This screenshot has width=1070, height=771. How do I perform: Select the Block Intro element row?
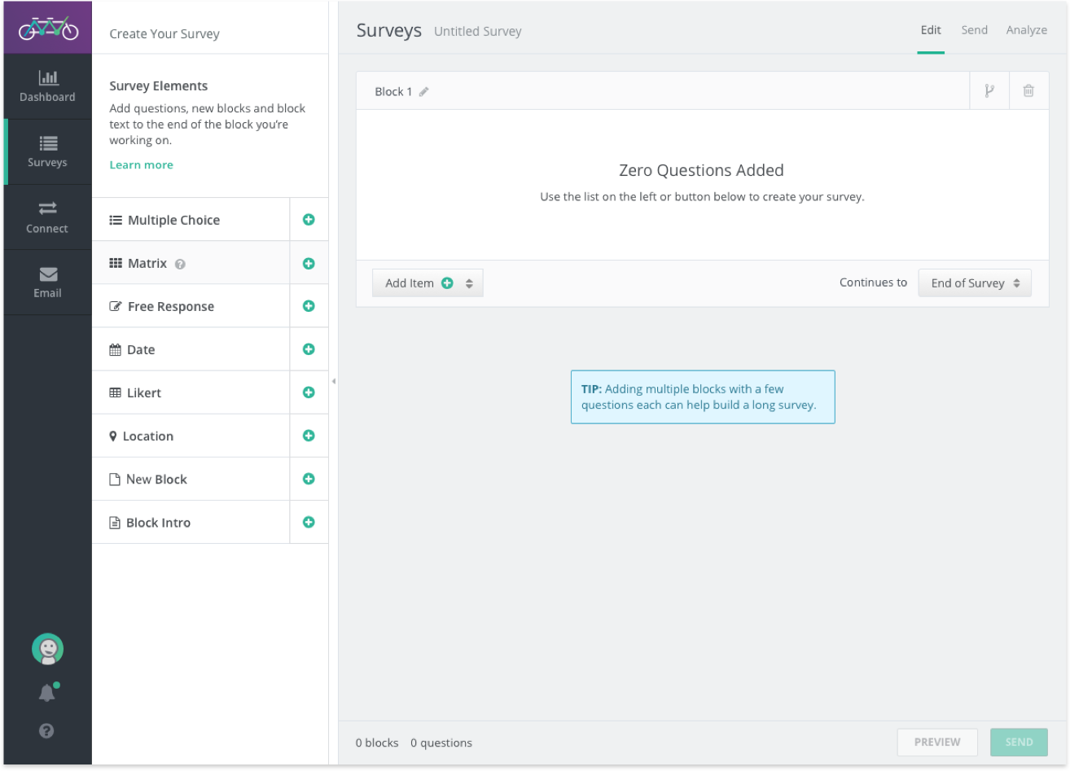pyautogui.click(x=191, y=522)
